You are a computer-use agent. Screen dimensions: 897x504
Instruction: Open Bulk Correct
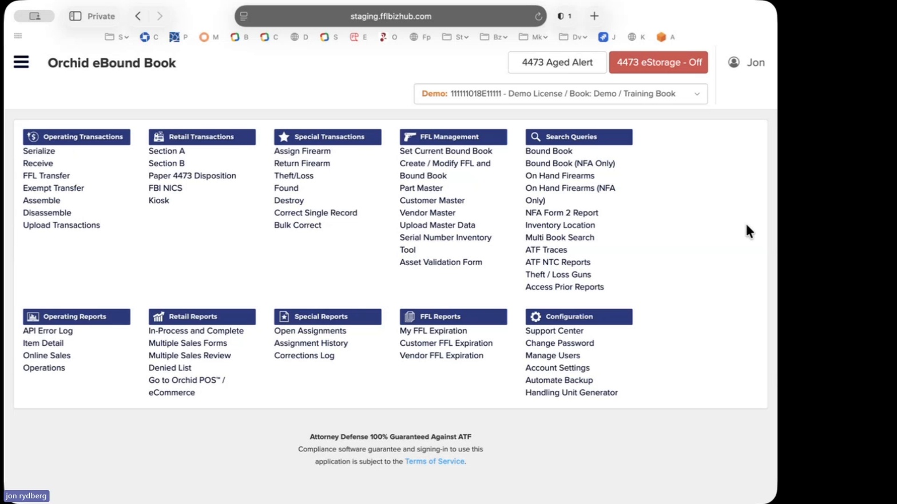[x=297, y=225]
